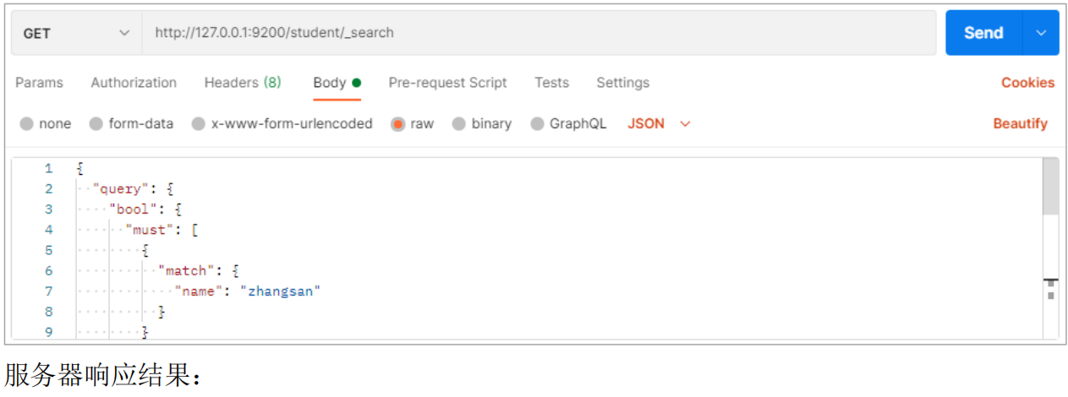Open the Authorization tab
This screenshot has width=1068, height=397.
(x=134, y=83)
